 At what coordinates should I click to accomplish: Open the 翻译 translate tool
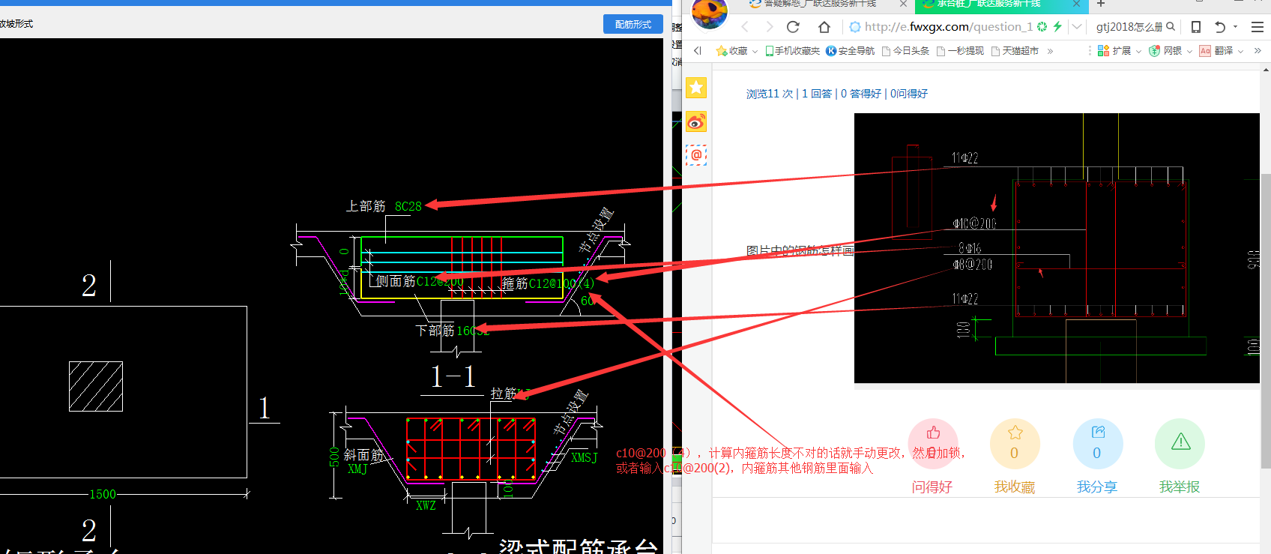click(1216, 51)
